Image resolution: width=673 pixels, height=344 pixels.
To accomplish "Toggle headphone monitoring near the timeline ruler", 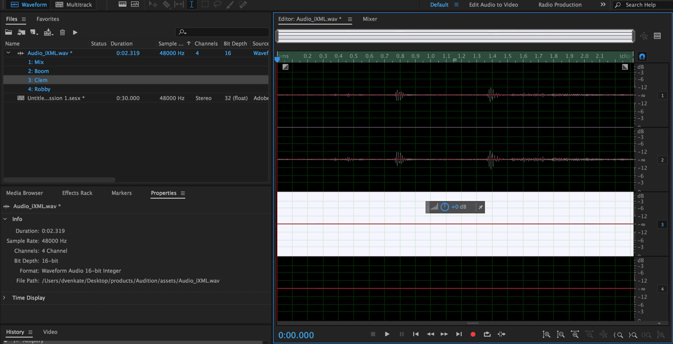I will (642, 56).
